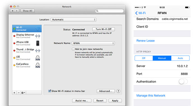Tap the RFWN title on iPhone
This screenshot has width=196, height=106.
pos(162,13)
